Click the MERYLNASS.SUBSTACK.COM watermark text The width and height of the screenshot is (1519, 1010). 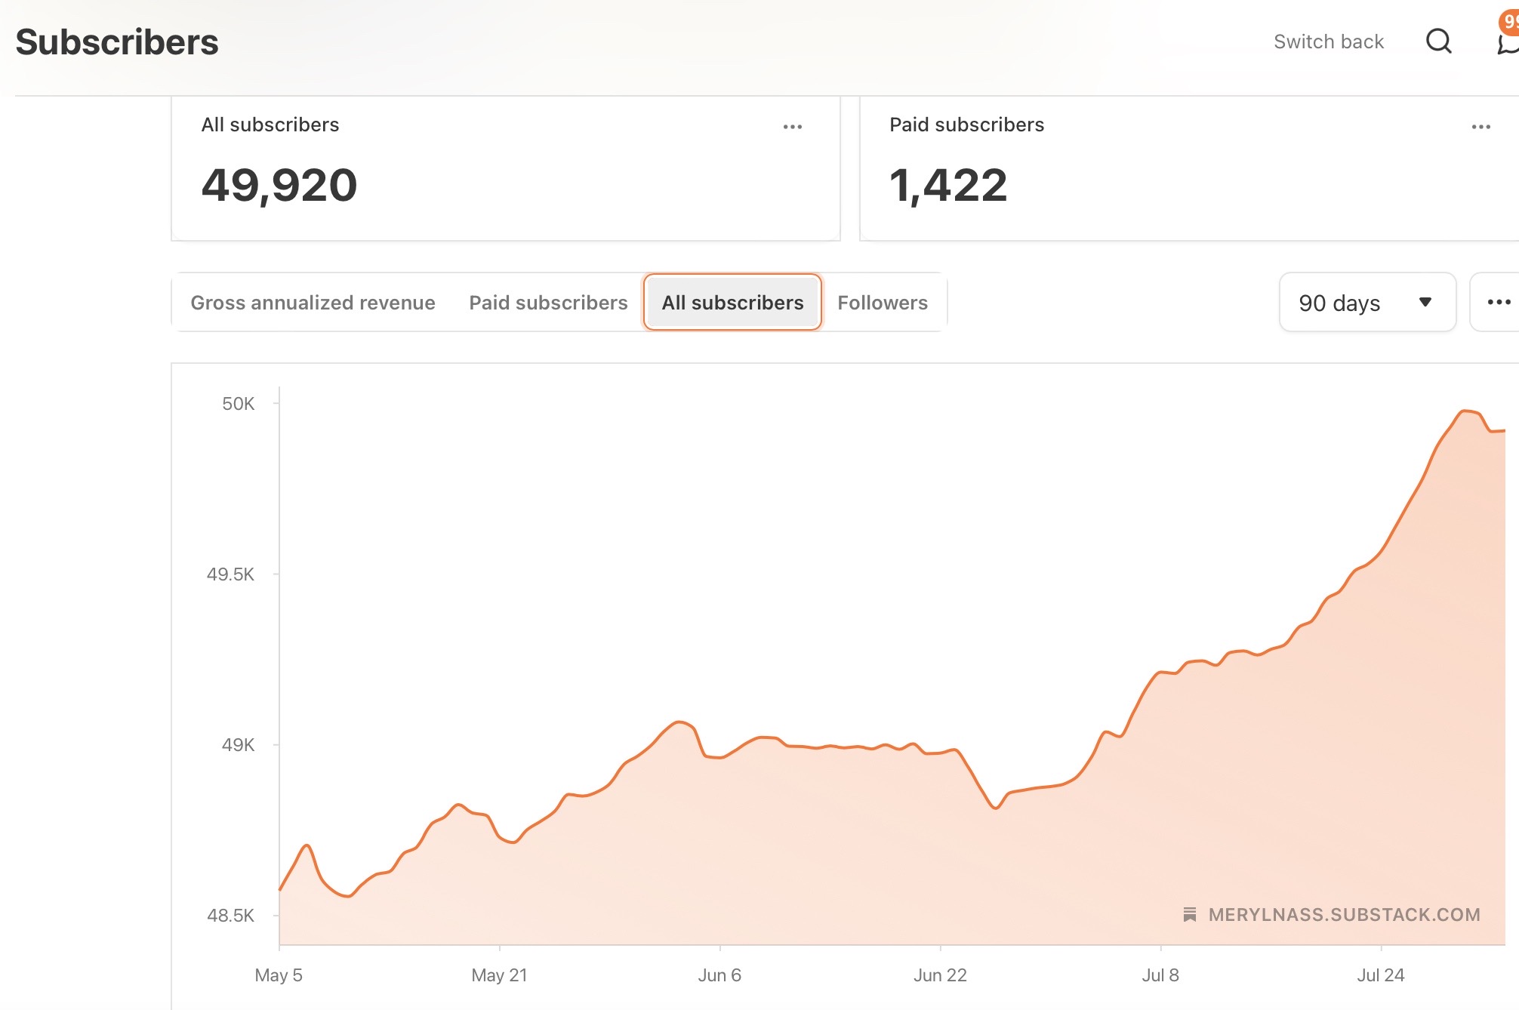[1344, 914]
